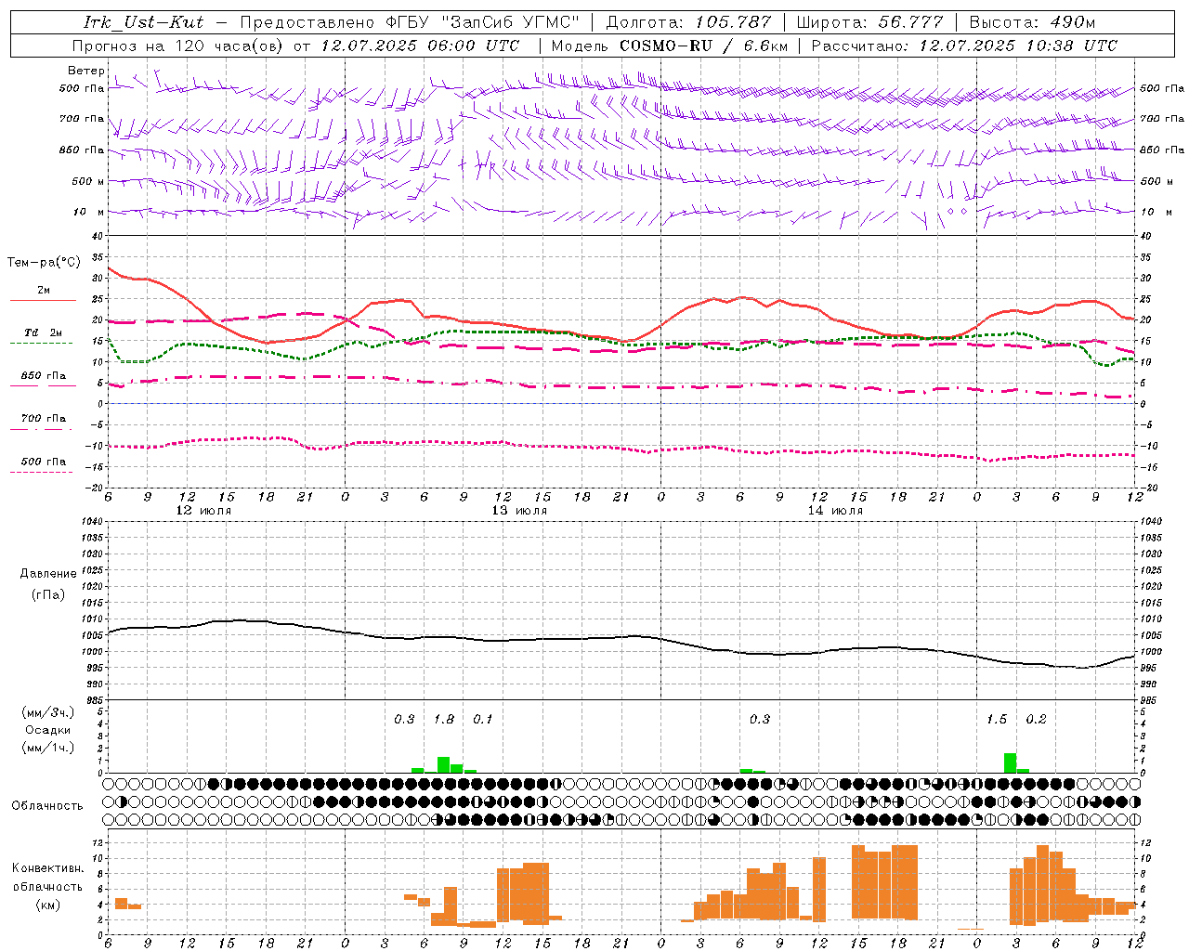
Task: Select the '(мм/3ч.)' unit label
Action: coord(48,712)
